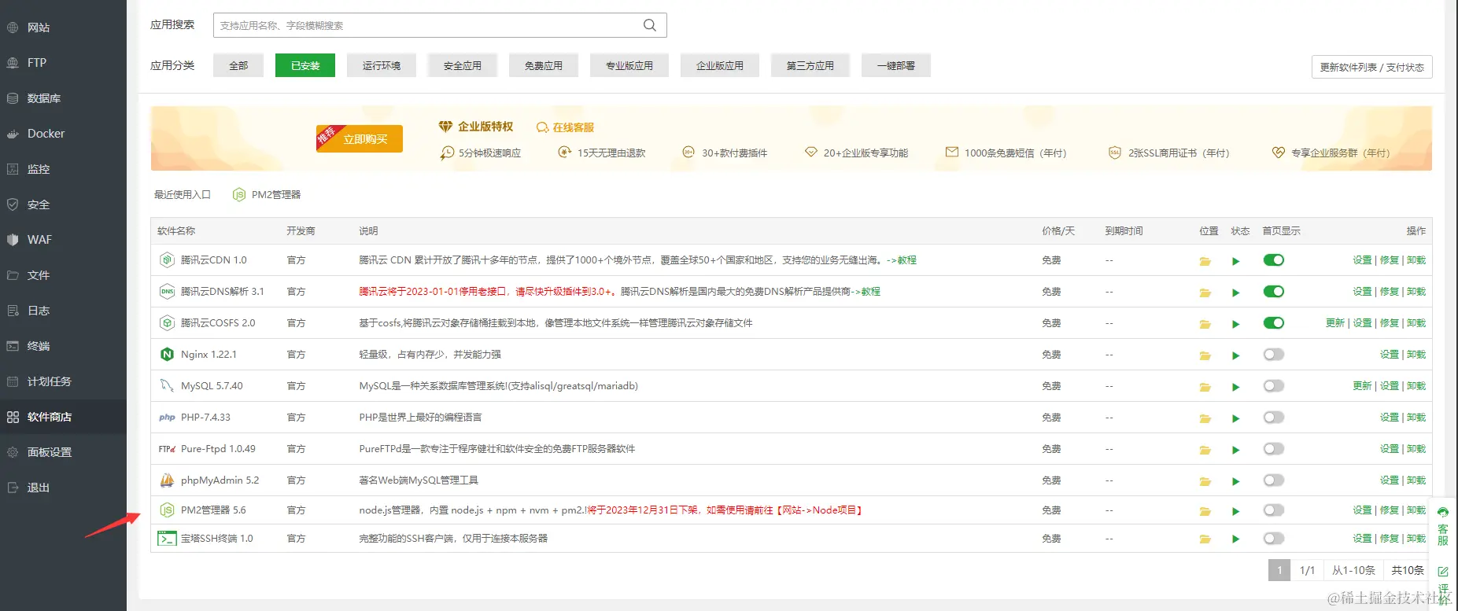Click the Pure-Ftpd FTP icon
The width and height of the screenshot is (1458, 611).
(167, 449)
